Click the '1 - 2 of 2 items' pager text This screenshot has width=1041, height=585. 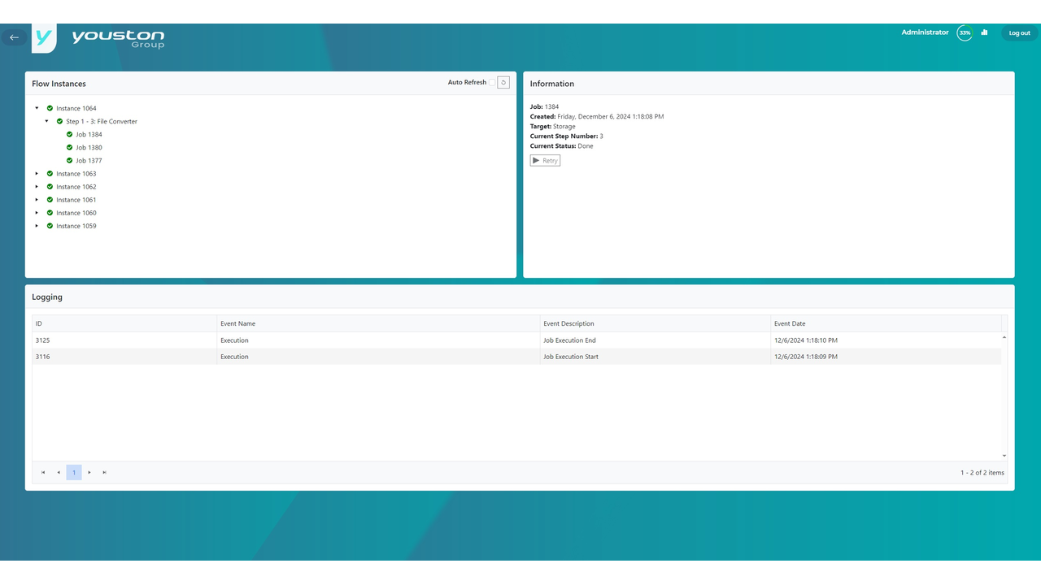click(982, 472)
